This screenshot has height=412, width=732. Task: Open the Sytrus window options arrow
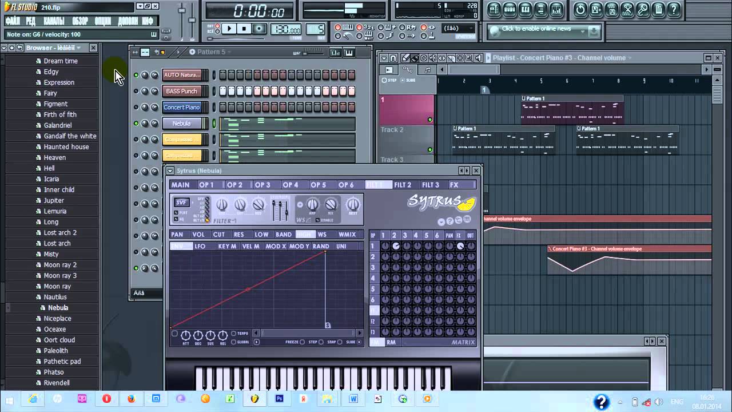170,171
